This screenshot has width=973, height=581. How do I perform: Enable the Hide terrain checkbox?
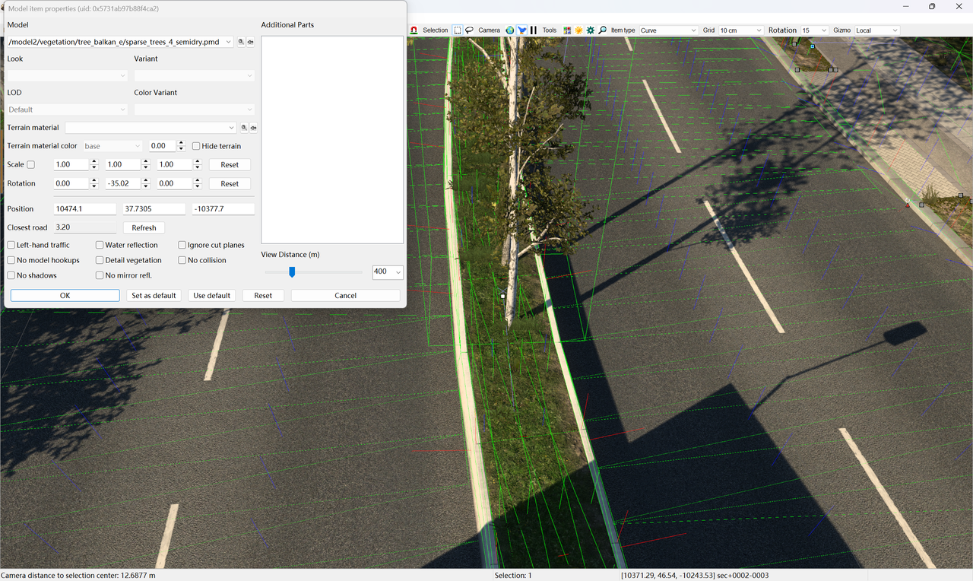195,145
